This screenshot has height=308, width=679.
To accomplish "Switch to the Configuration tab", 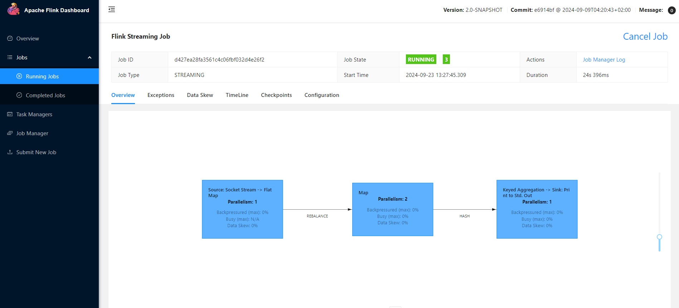I will point(322,95).
